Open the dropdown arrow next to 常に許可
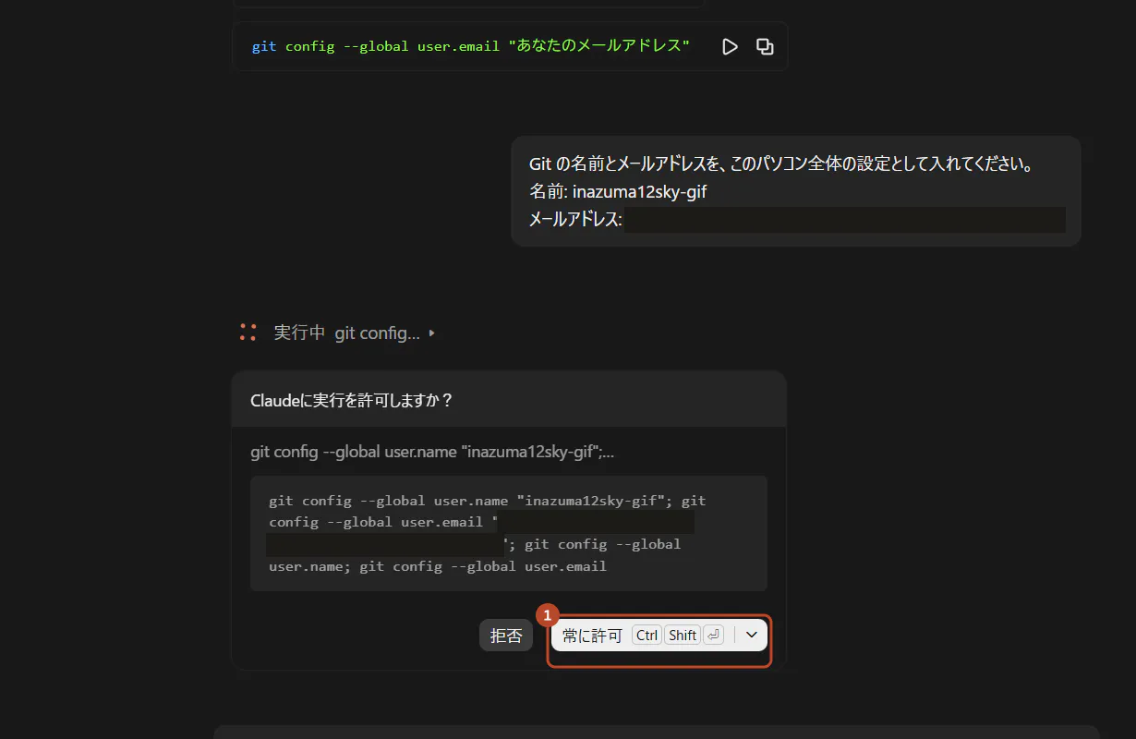This screenshot has height=739, width=1136. [752, 635]
